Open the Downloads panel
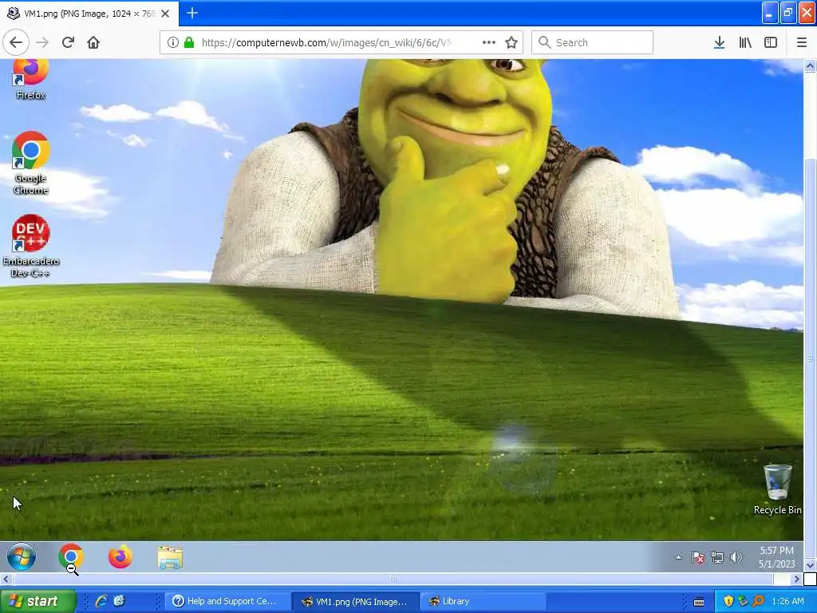Screen dimensions: 817x613 pos(719,42)
